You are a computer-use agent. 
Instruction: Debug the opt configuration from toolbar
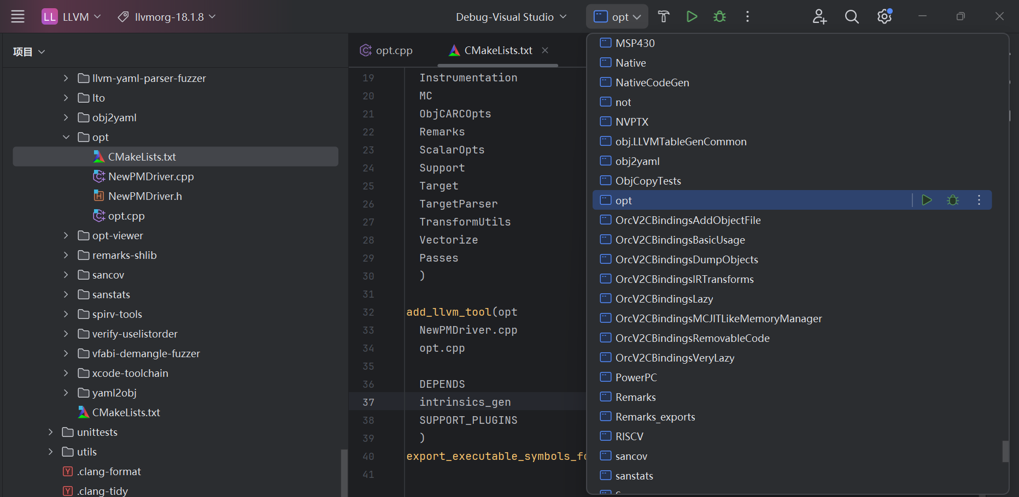tap(720, 17)
